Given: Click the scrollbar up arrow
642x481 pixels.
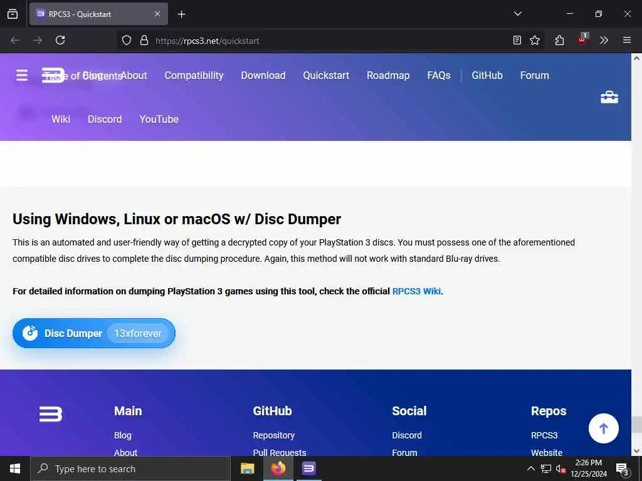Looking at the screenshot, I should click(x=637, y=58).
